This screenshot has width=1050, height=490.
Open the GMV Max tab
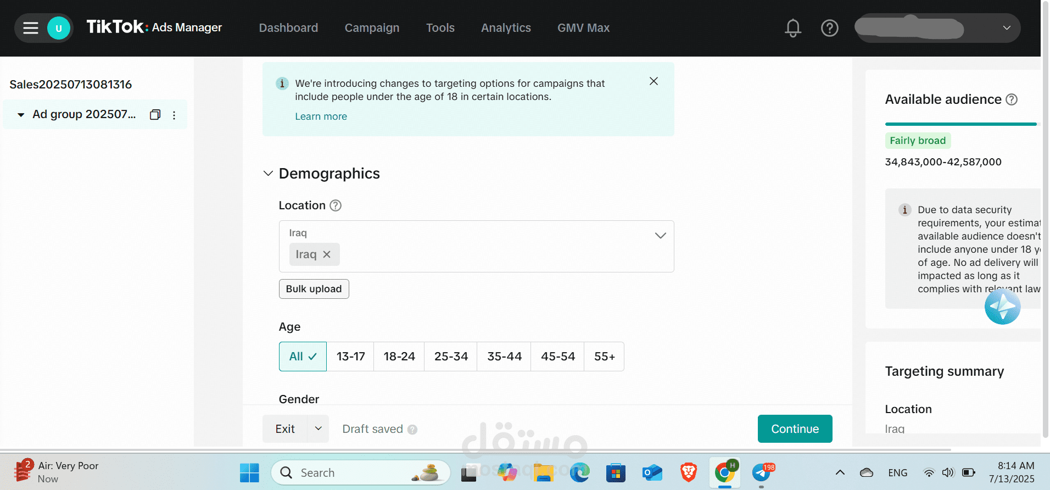coord(583,28)
